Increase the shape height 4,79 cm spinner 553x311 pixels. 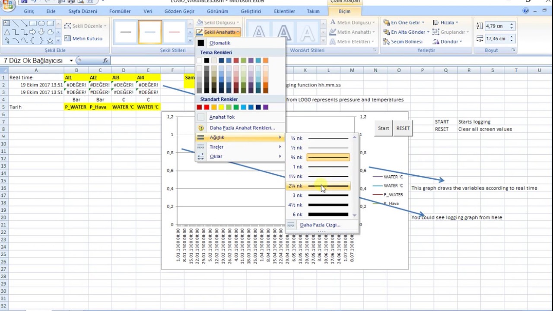coord(512,25)
